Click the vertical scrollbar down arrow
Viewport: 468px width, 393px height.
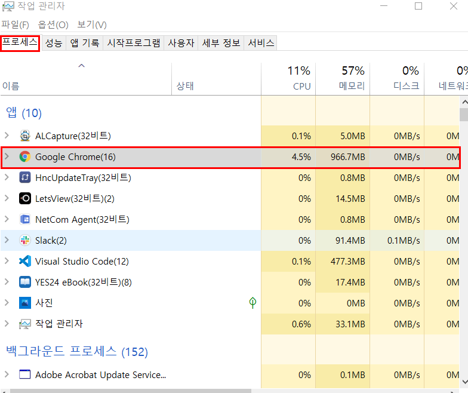(x=464, y=382)
